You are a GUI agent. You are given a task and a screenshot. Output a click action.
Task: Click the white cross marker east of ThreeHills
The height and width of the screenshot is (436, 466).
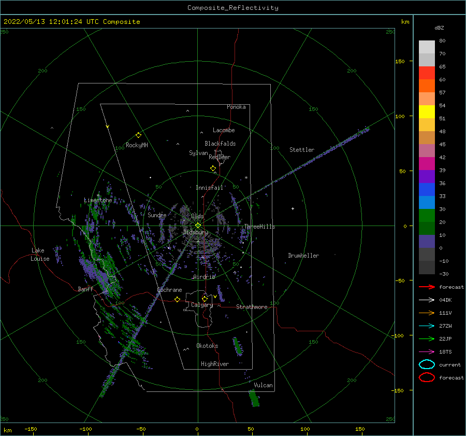click(x=293, y=208)
